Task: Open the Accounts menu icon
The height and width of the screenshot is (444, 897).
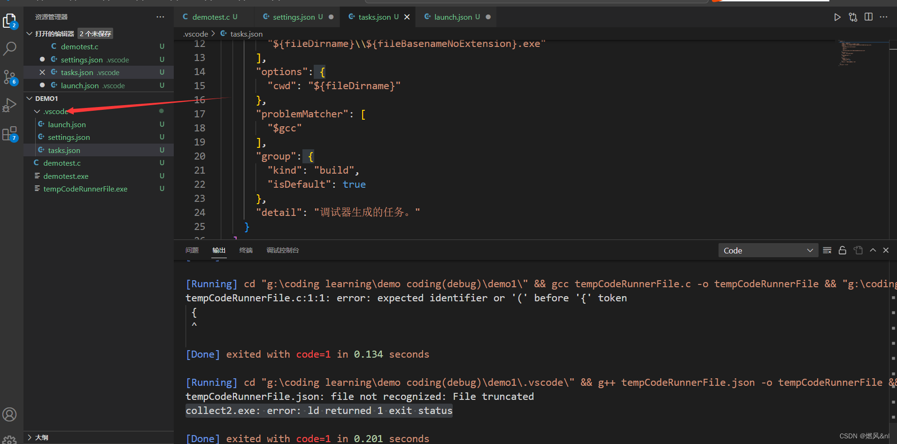Action: coord(9,414)
